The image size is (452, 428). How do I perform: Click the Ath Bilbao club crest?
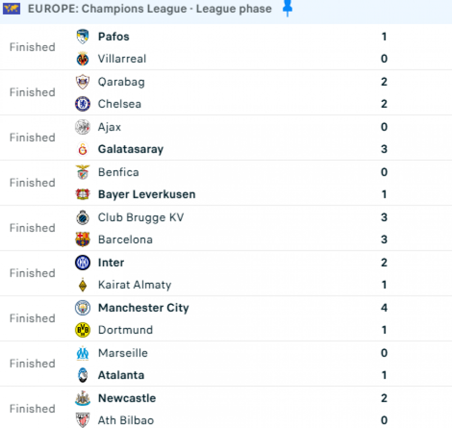83,420
